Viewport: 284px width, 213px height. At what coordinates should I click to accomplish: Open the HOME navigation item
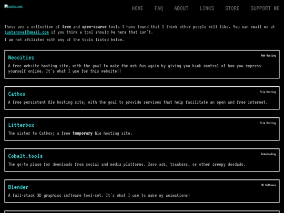click(137, 8)
